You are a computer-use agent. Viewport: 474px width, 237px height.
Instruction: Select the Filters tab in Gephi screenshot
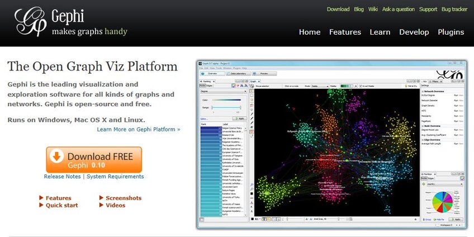pos(435,81)
